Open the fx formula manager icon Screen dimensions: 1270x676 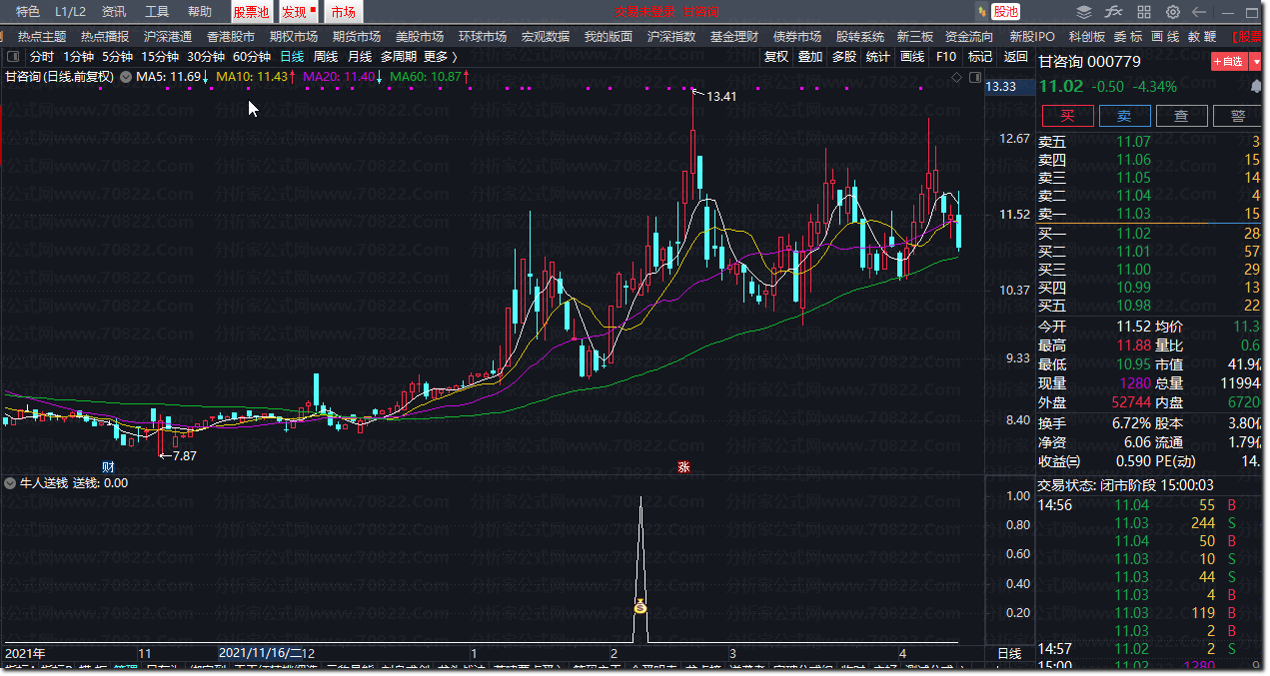1113,12
